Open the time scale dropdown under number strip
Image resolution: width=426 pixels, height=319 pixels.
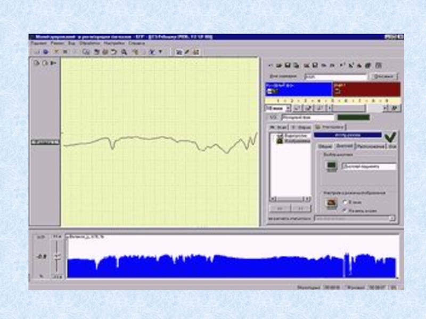[x=277, y=108]
